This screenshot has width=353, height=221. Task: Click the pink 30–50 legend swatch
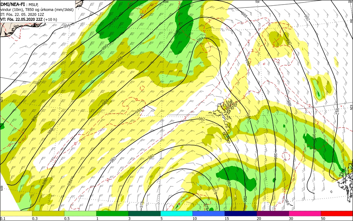305,214
